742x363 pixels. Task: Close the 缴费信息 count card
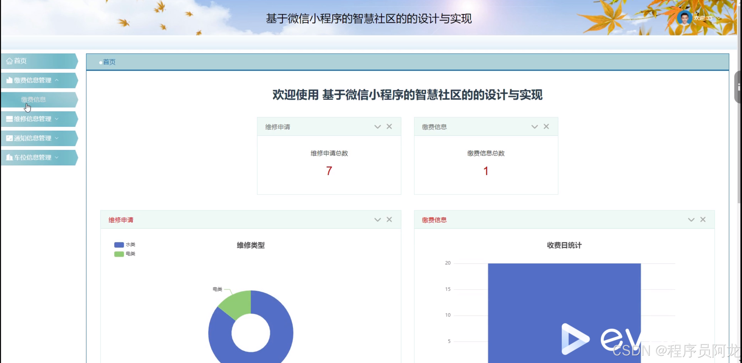(546, 126)
